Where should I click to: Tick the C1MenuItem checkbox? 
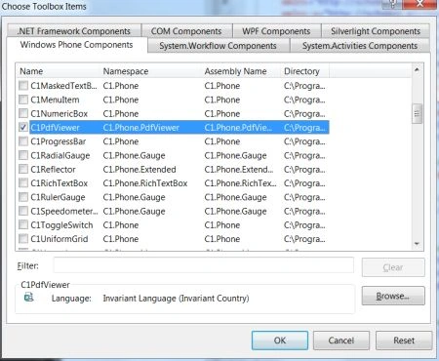coord(23,100)
